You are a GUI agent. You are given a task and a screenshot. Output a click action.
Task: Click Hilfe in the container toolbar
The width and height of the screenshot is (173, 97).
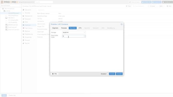point(169,6)
